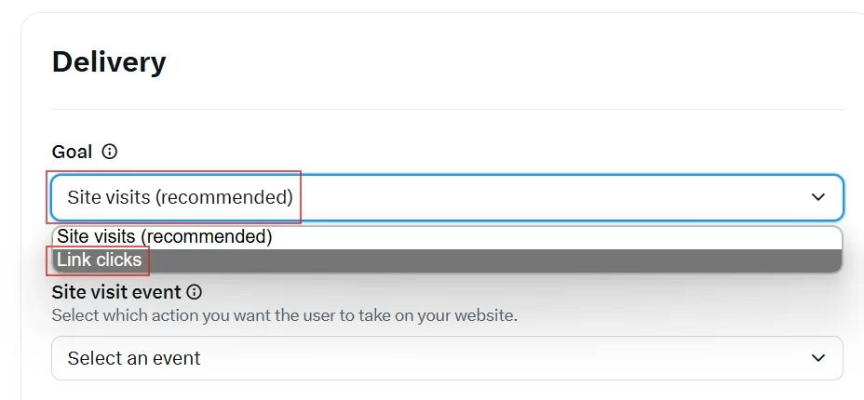Screen dimensions: 864x400
Task: Pick Site visits (recommended) list option
Action: click(x=165, y=237)
